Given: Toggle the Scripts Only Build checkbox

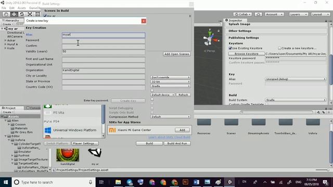Looking at the screenshot, I should click(152, 112).
